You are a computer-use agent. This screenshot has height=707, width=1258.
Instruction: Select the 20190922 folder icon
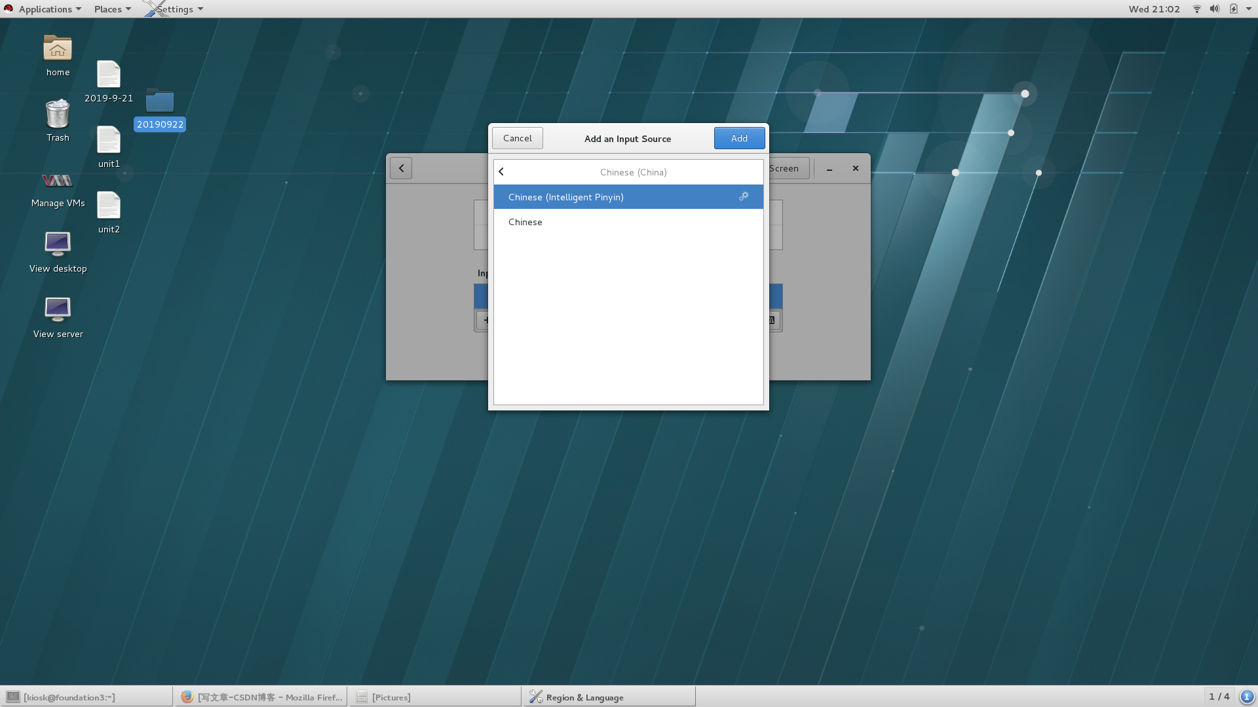pos(160,101)
